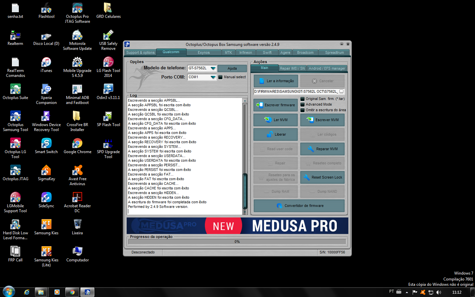
Task: Expand Porto COM dropdown
Action: [x=213, y=77]
